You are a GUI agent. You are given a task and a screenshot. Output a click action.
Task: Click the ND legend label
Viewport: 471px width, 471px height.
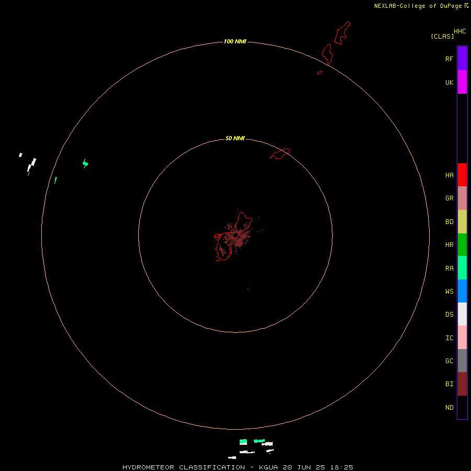(x=449, y=408)
